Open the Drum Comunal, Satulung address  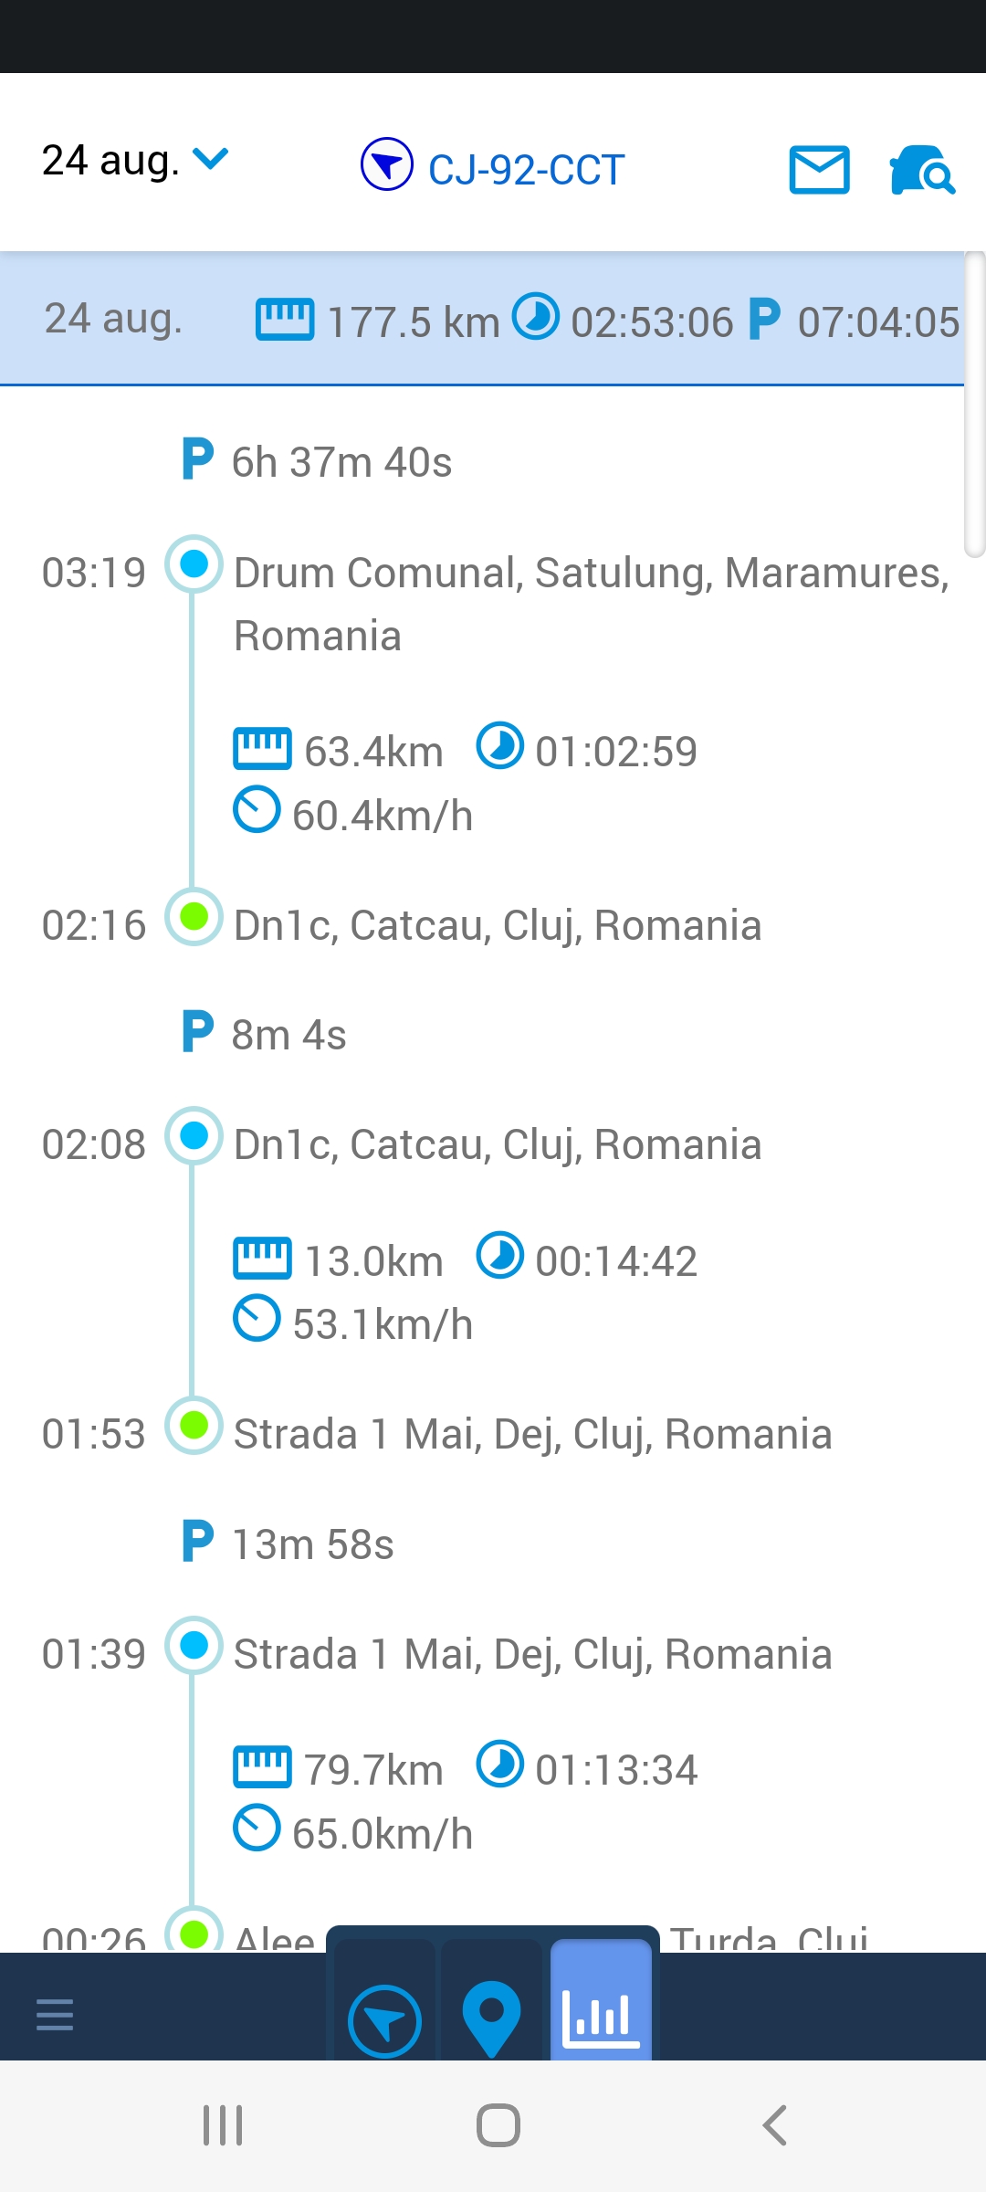(592, 604)
